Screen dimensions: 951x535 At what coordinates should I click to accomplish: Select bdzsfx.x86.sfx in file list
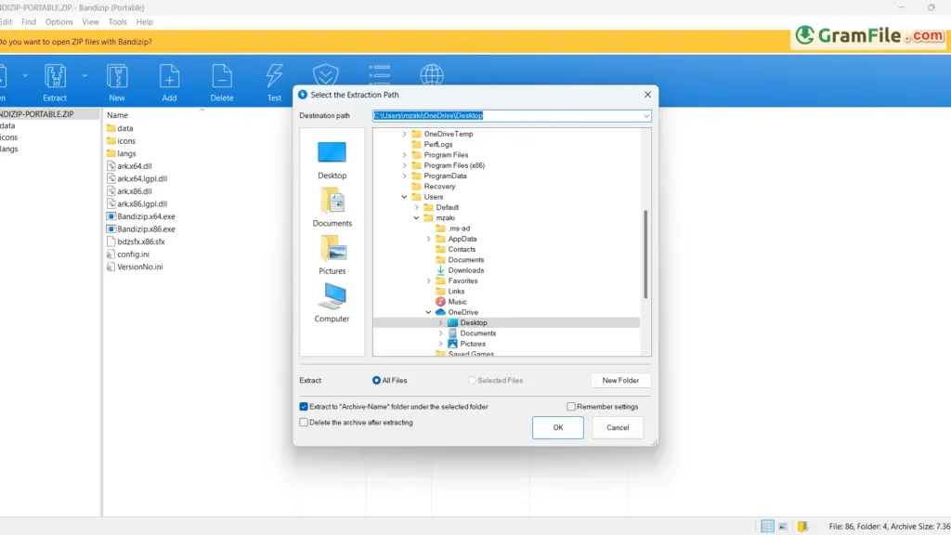click(x=136, y=241)
